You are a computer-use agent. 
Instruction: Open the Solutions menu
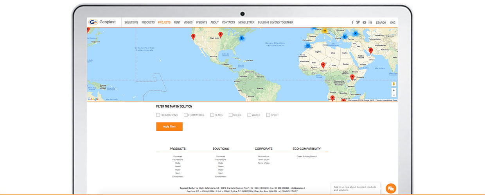pos(131,23)
